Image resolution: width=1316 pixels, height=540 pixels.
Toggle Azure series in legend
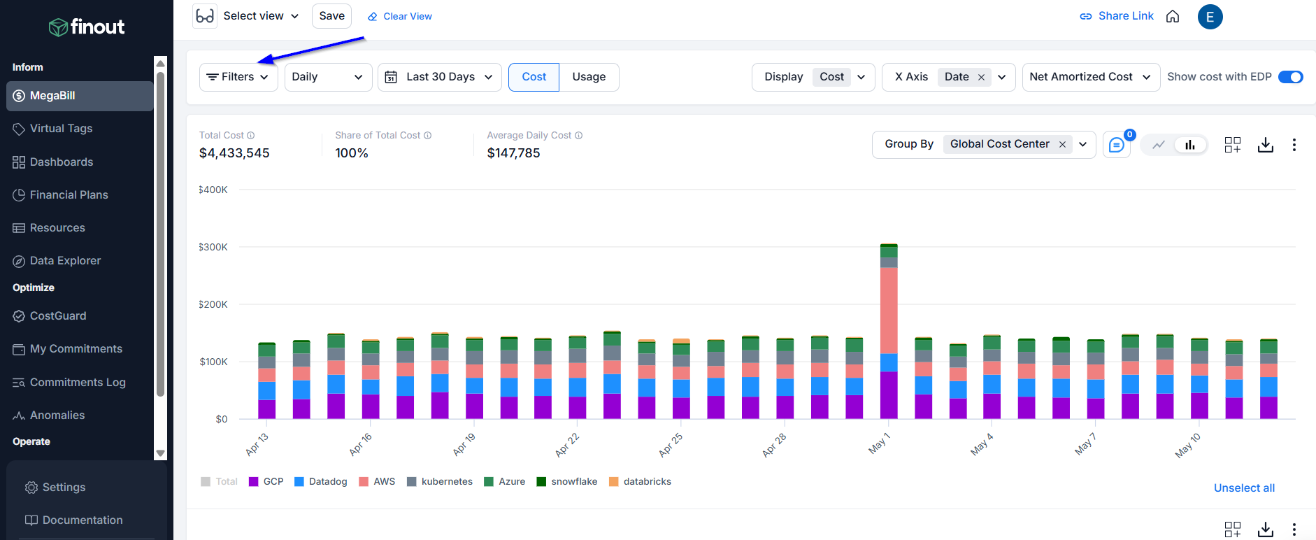[x=505, y=482]
